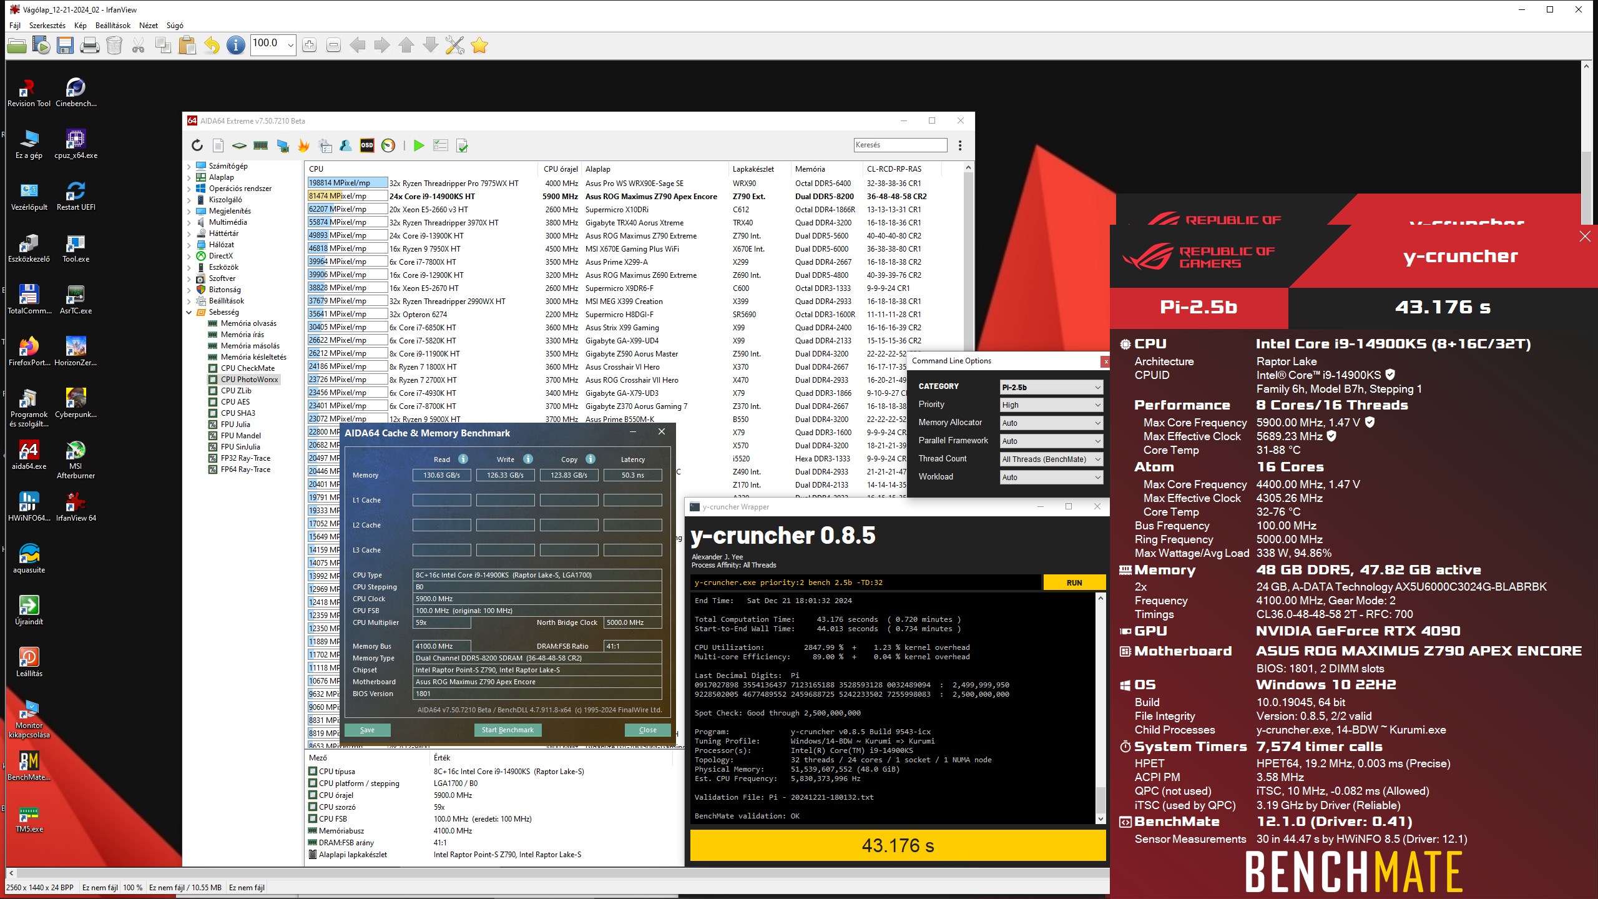The width and height of the screenshot is (1598, 899).
Task: Click the AIDA64 results list scrollbar up arrow
Action: [968, 168]
